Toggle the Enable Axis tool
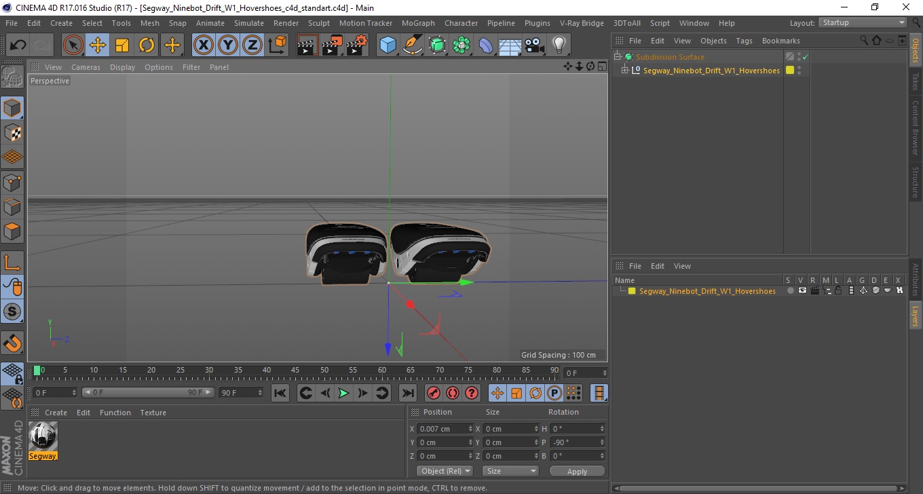This screenshot has height=494, width=923. point(12,263)
